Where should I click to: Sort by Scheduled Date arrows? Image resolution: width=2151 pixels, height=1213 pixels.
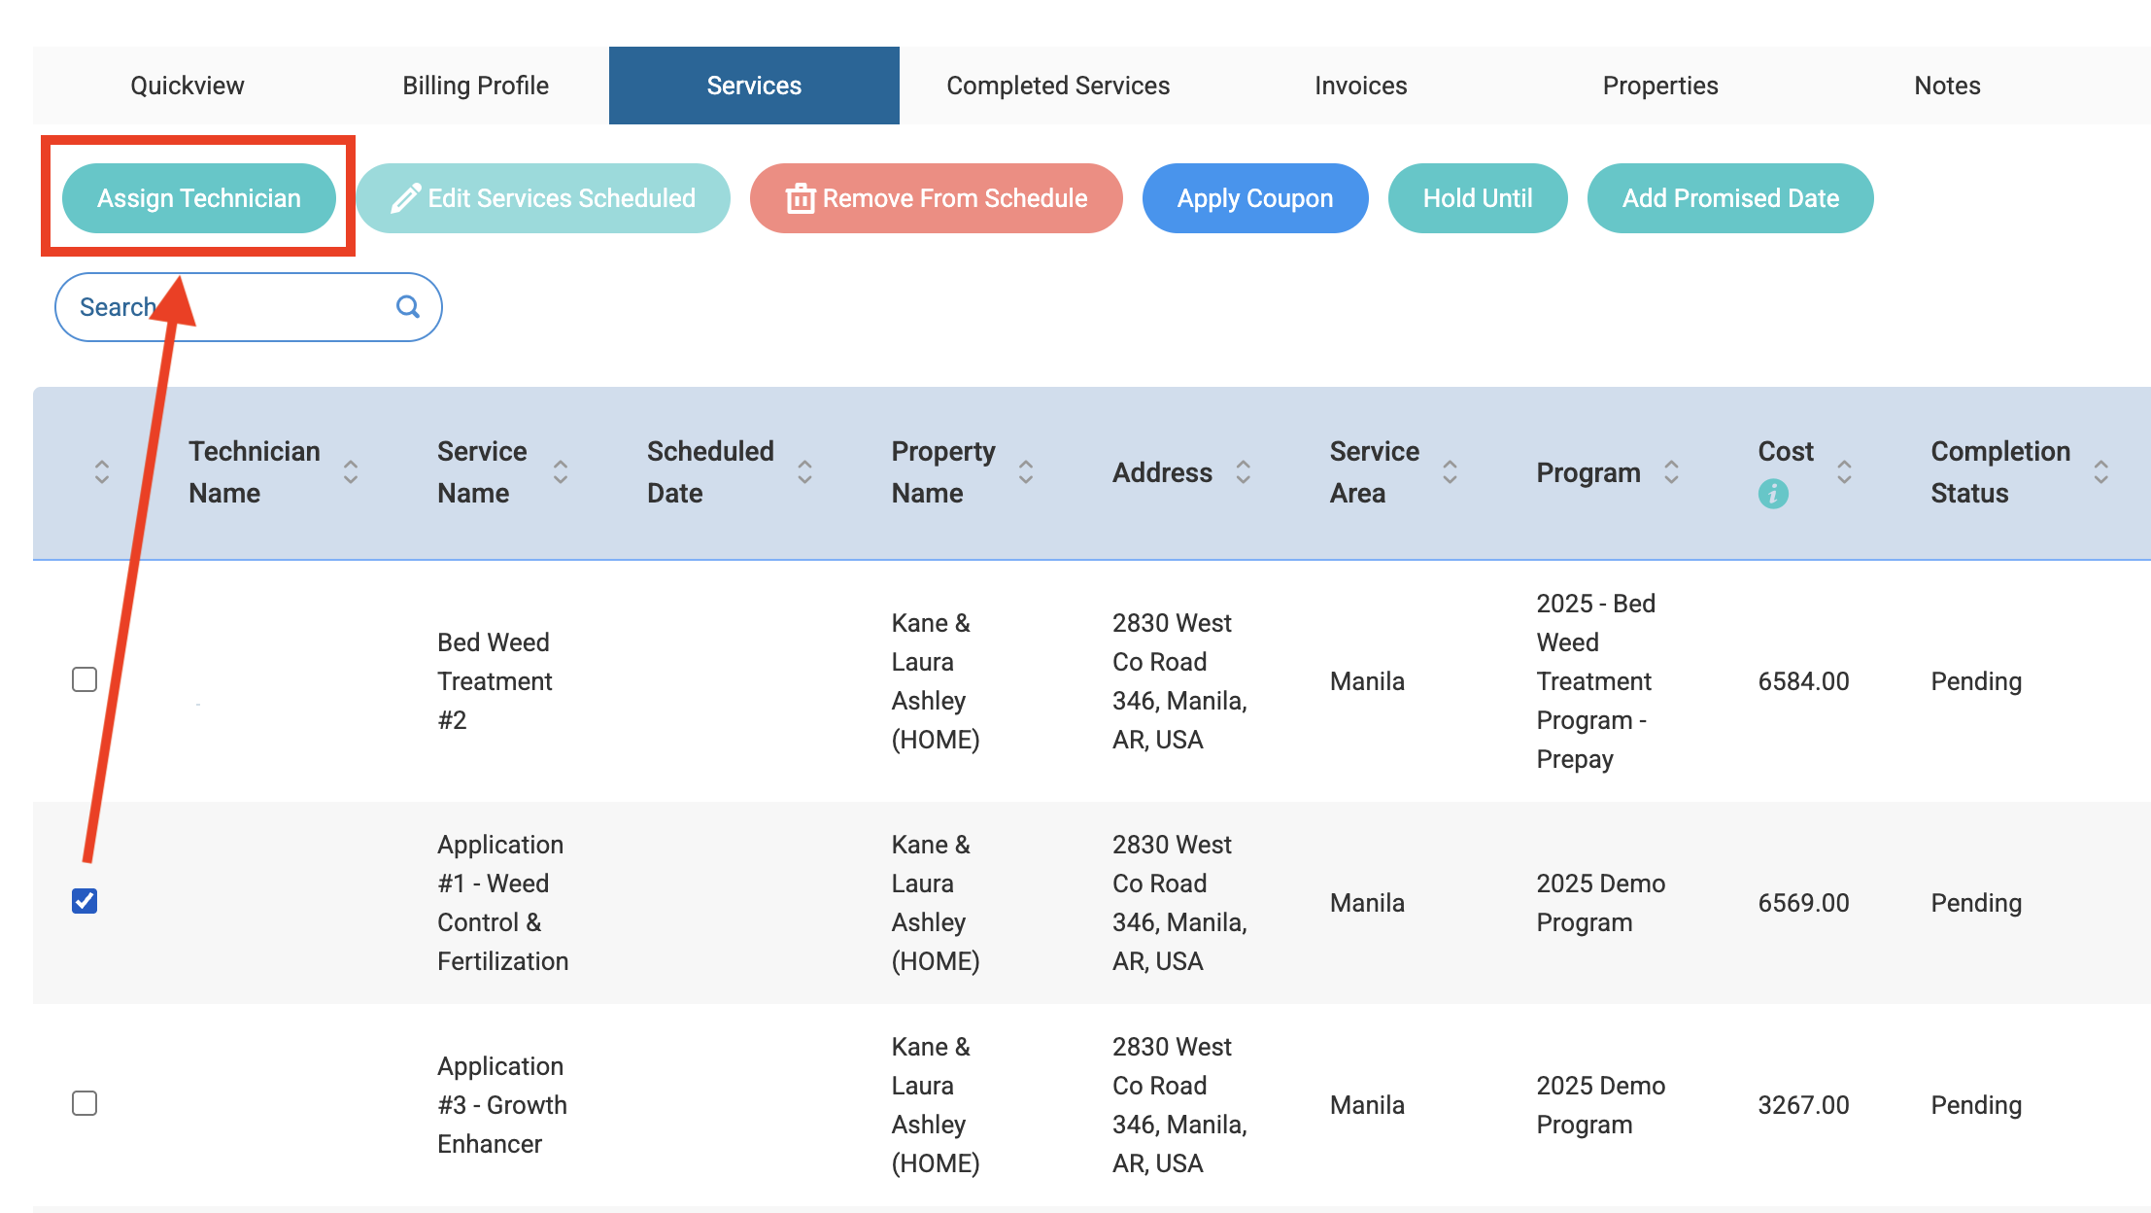804,472
